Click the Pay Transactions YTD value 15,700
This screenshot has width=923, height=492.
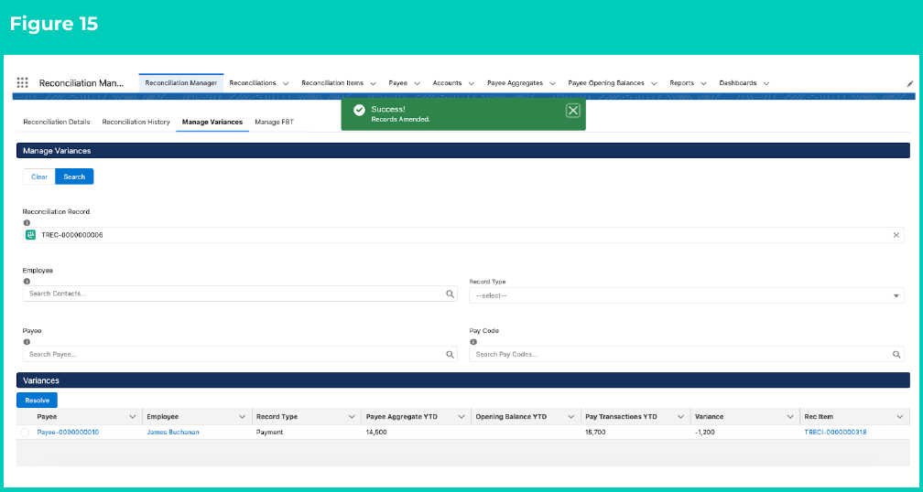(x=595, y=432)
